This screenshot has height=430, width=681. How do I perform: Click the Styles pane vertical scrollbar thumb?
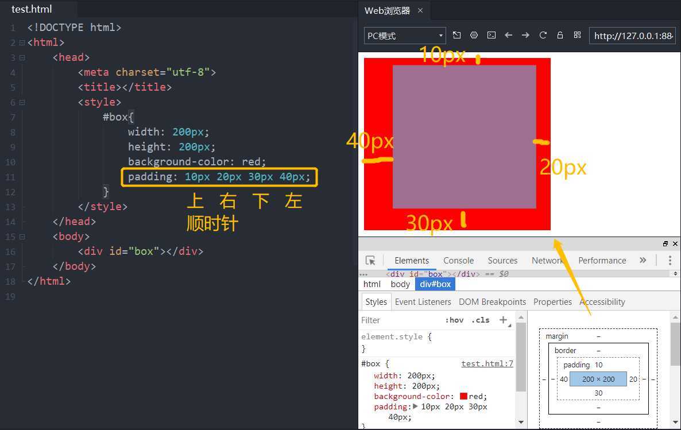click(x=521, y=358)
